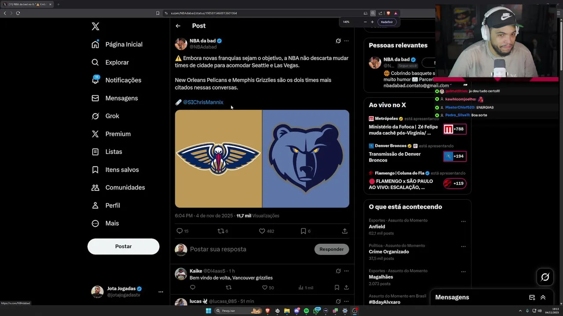
Task: Click bookmark icon in address bar
Action: click(157, 13)
